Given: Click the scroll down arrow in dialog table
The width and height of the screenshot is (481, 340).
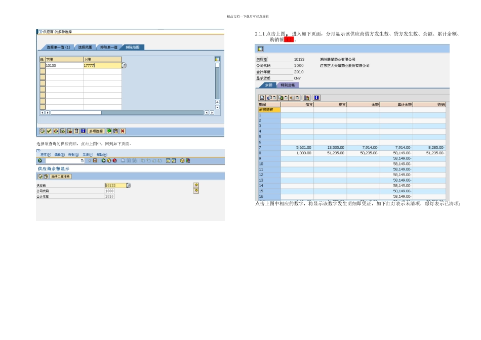Looking at the screenshot, I should coord(217,107).
